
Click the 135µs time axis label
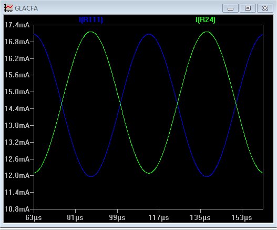pos(200,217)
